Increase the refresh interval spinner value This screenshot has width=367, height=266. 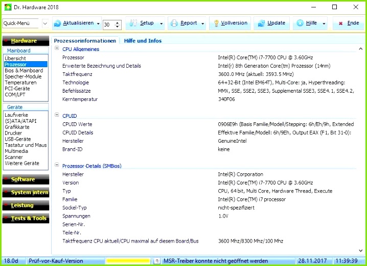click(x=118, y=22)
